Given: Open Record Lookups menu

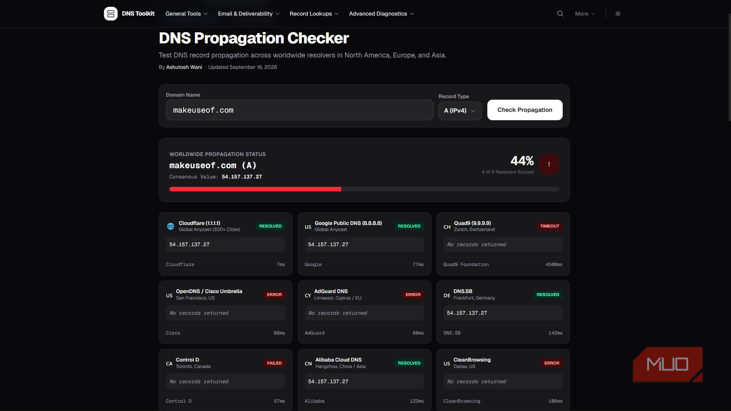Looking at the screenshot, I should tap(314, 14).
